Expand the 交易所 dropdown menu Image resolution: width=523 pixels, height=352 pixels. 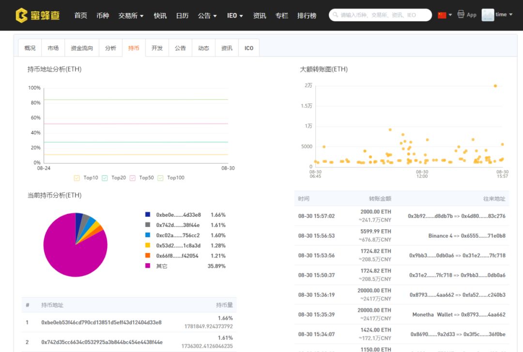pyautogui.click(x=131, y=16)
